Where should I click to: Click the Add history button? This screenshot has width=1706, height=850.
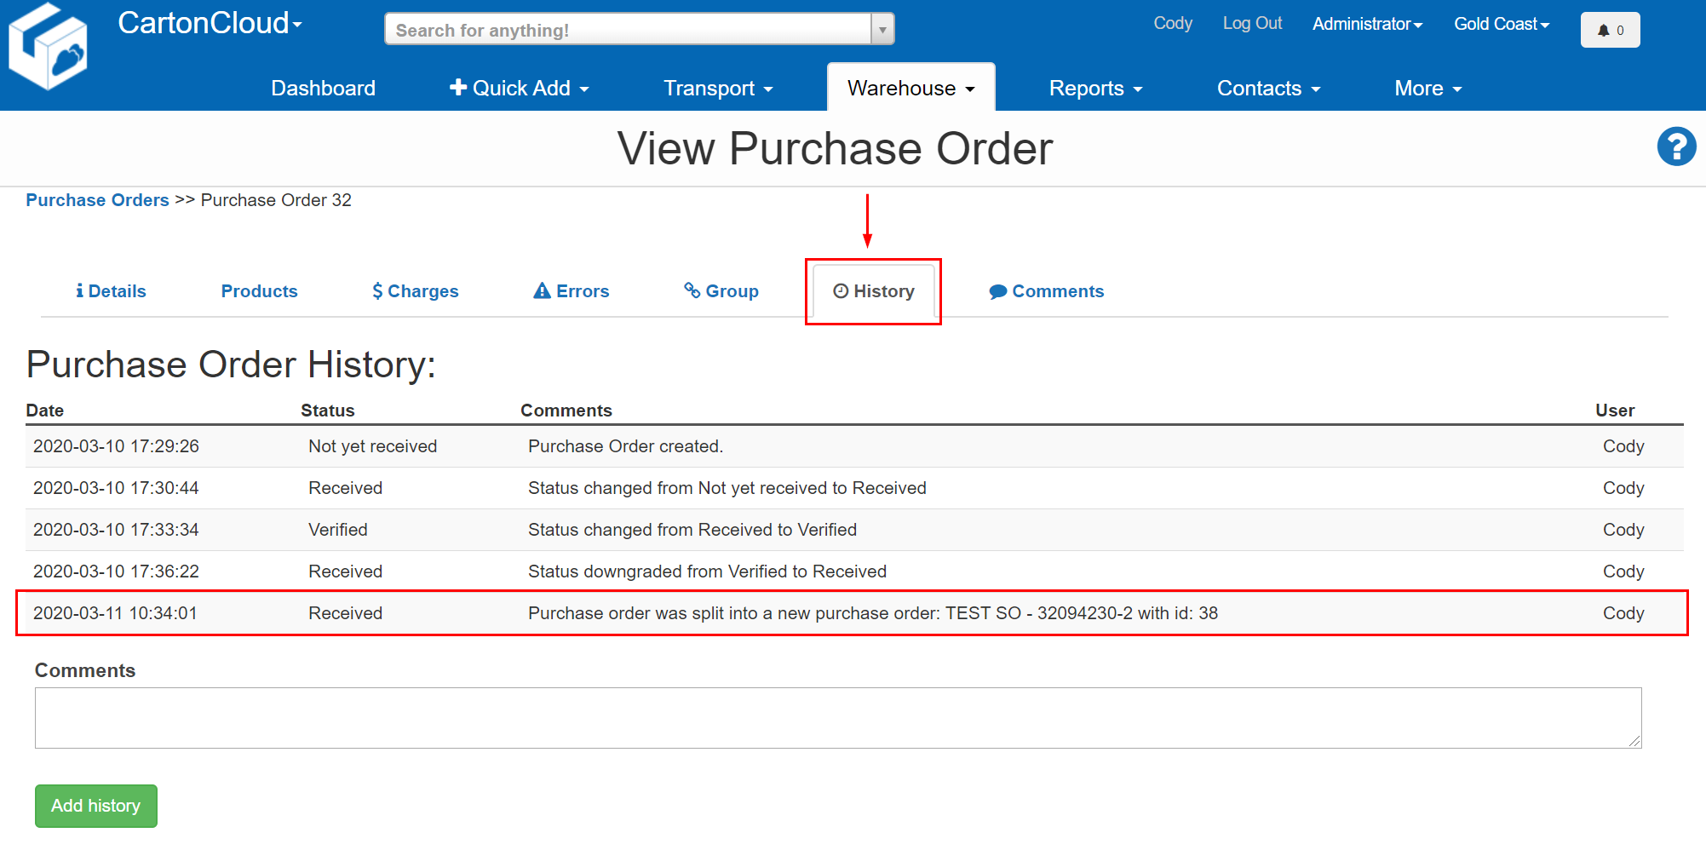point(95,806)
